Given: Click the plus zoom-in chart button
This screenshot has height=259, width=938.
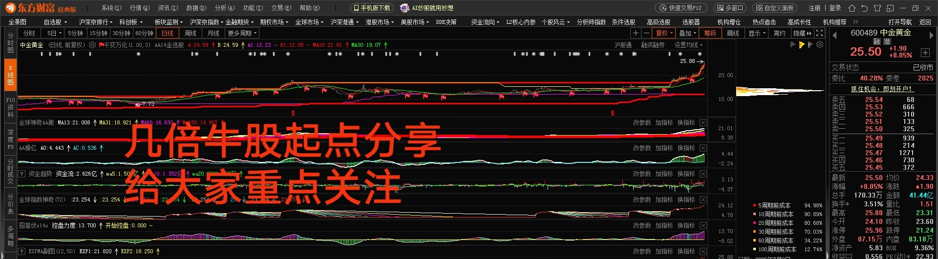Looking at the screenshot, I should coord(636,33).
